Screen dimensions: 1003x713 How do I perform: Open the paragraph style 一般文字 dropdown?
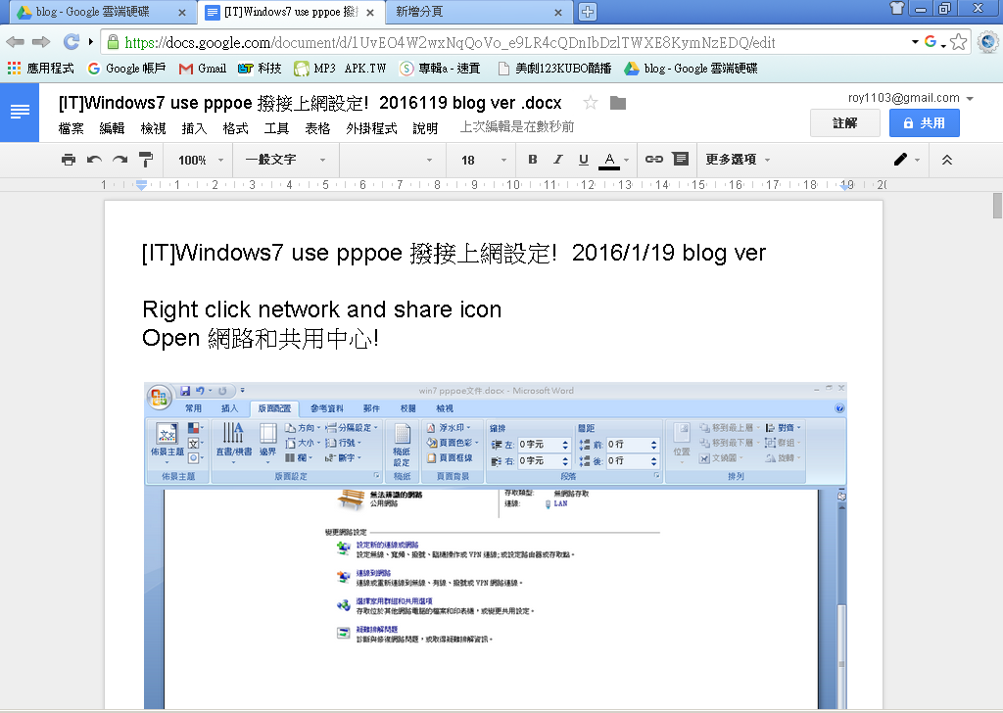pyautogui.click(x=285, y=160)
